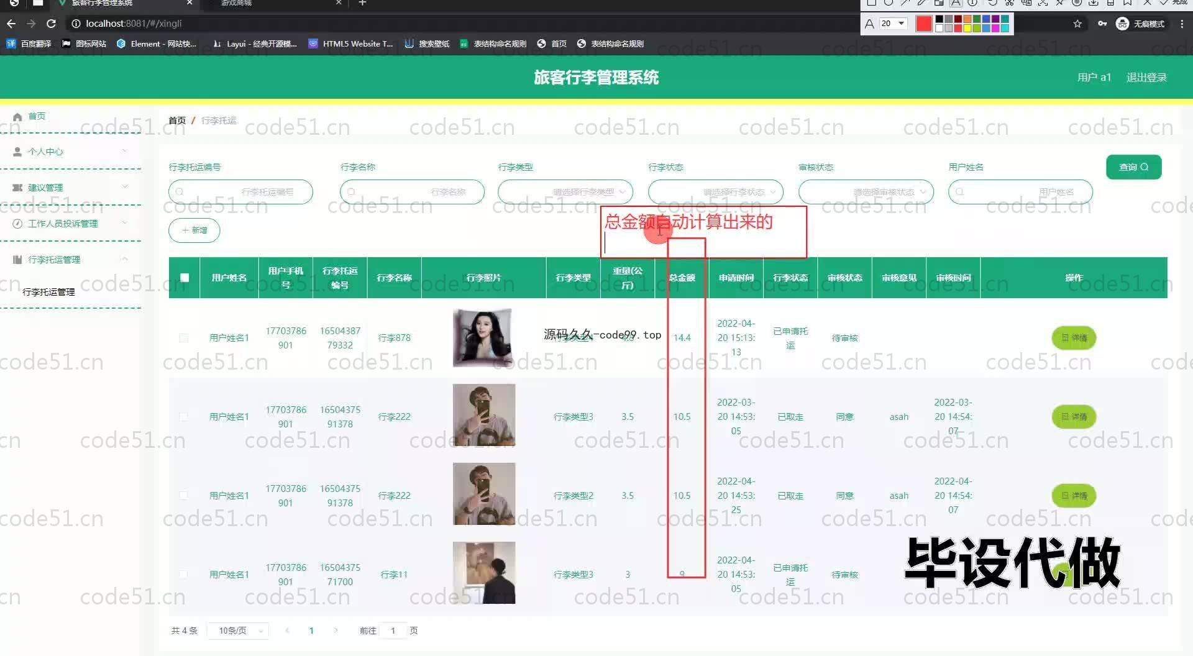This screenshot has height=656, width=1193.
Task: Open the 10条/页 page size dropdown
Action: (x=238, y=631)
